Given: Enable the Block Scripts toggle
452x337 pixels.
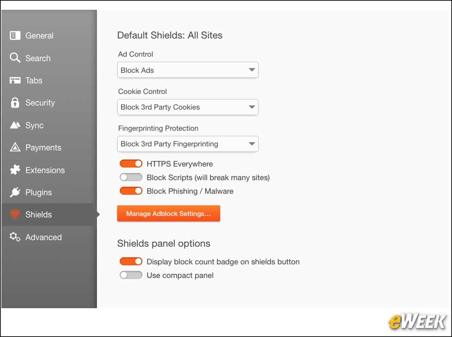Looking at the screenshot, I should pyautogui.click(x=131, y=178).
